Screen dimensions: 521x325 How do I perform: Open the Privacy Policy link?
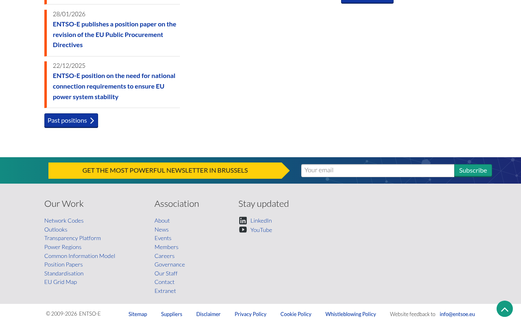coord(250,314)
